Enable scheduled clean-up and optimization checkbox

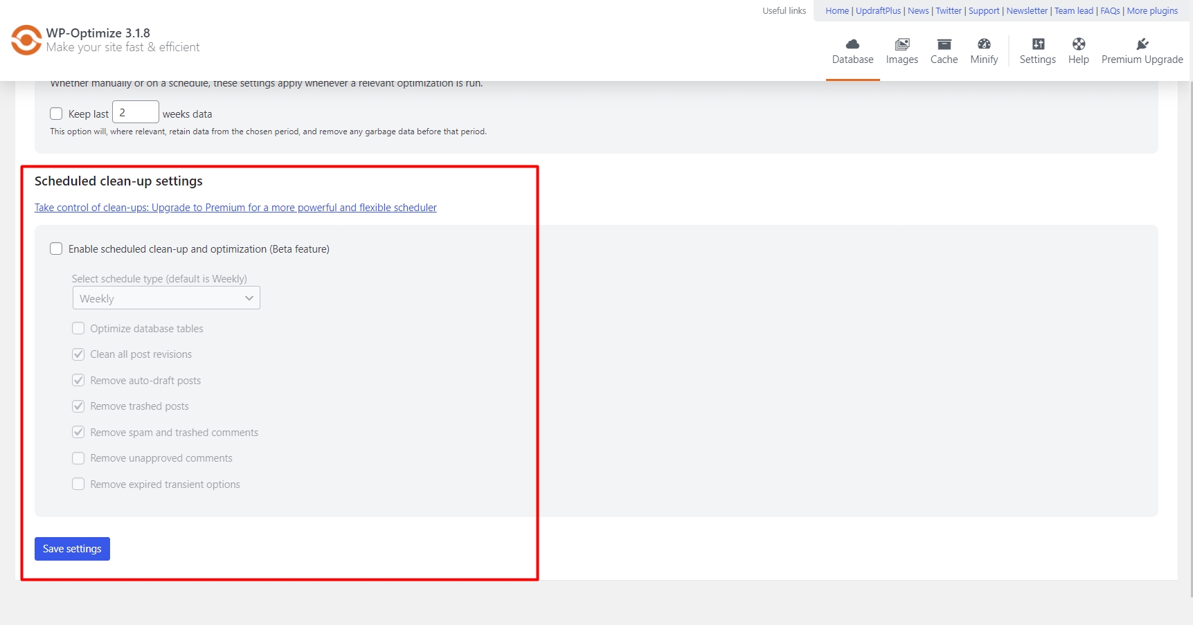[56, 248]
